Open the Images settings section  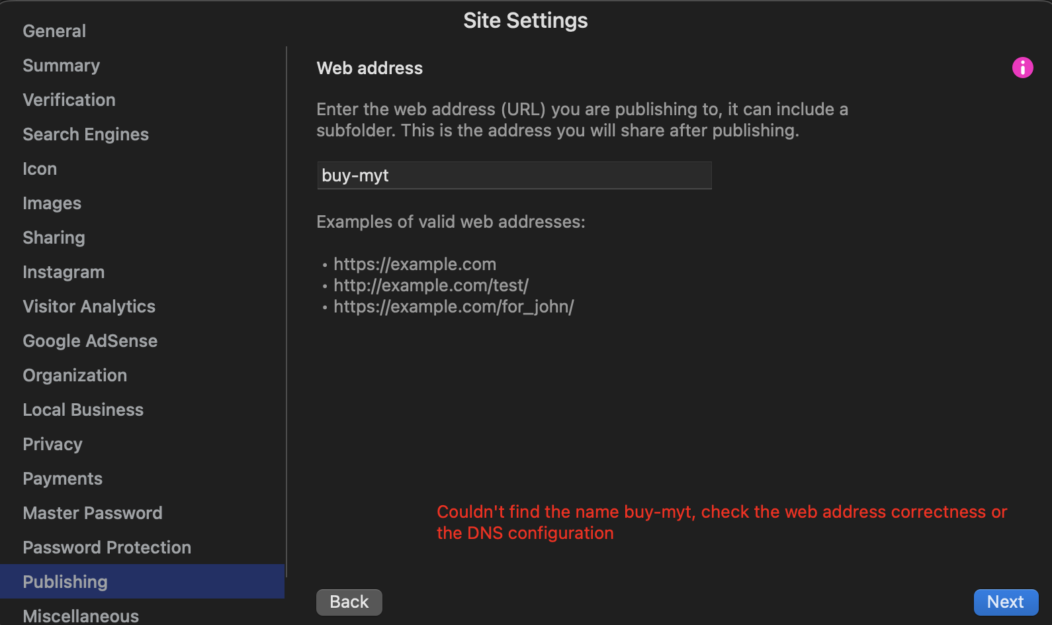pos(52,203)
